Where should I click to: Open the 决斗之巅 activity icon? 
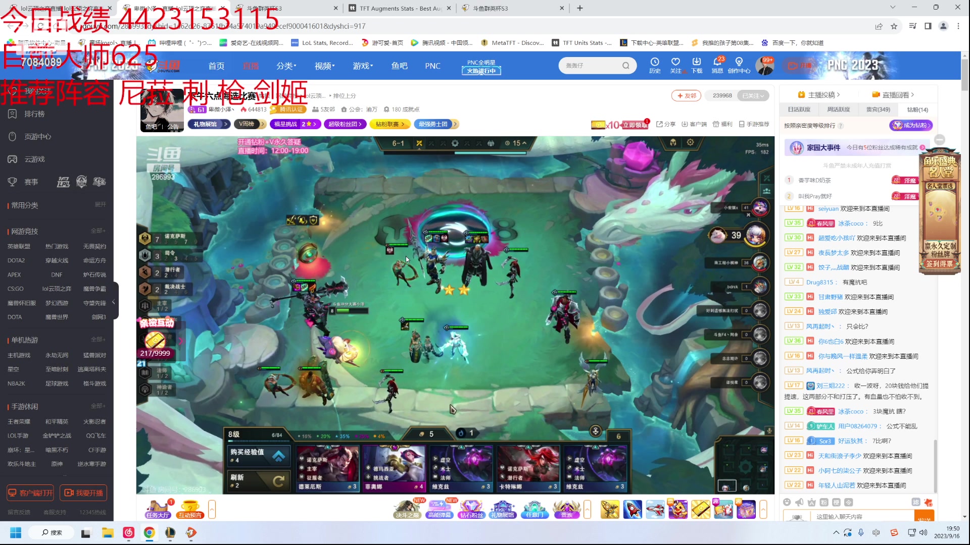click(x=408, y=509)
